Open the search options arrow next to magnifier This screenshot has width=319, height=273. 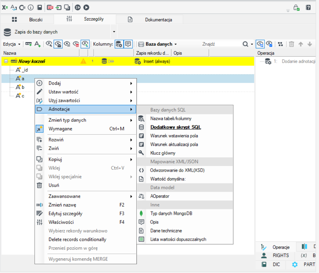tap(252, 44)
